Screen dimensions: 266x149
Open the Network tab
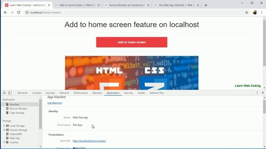64,93
